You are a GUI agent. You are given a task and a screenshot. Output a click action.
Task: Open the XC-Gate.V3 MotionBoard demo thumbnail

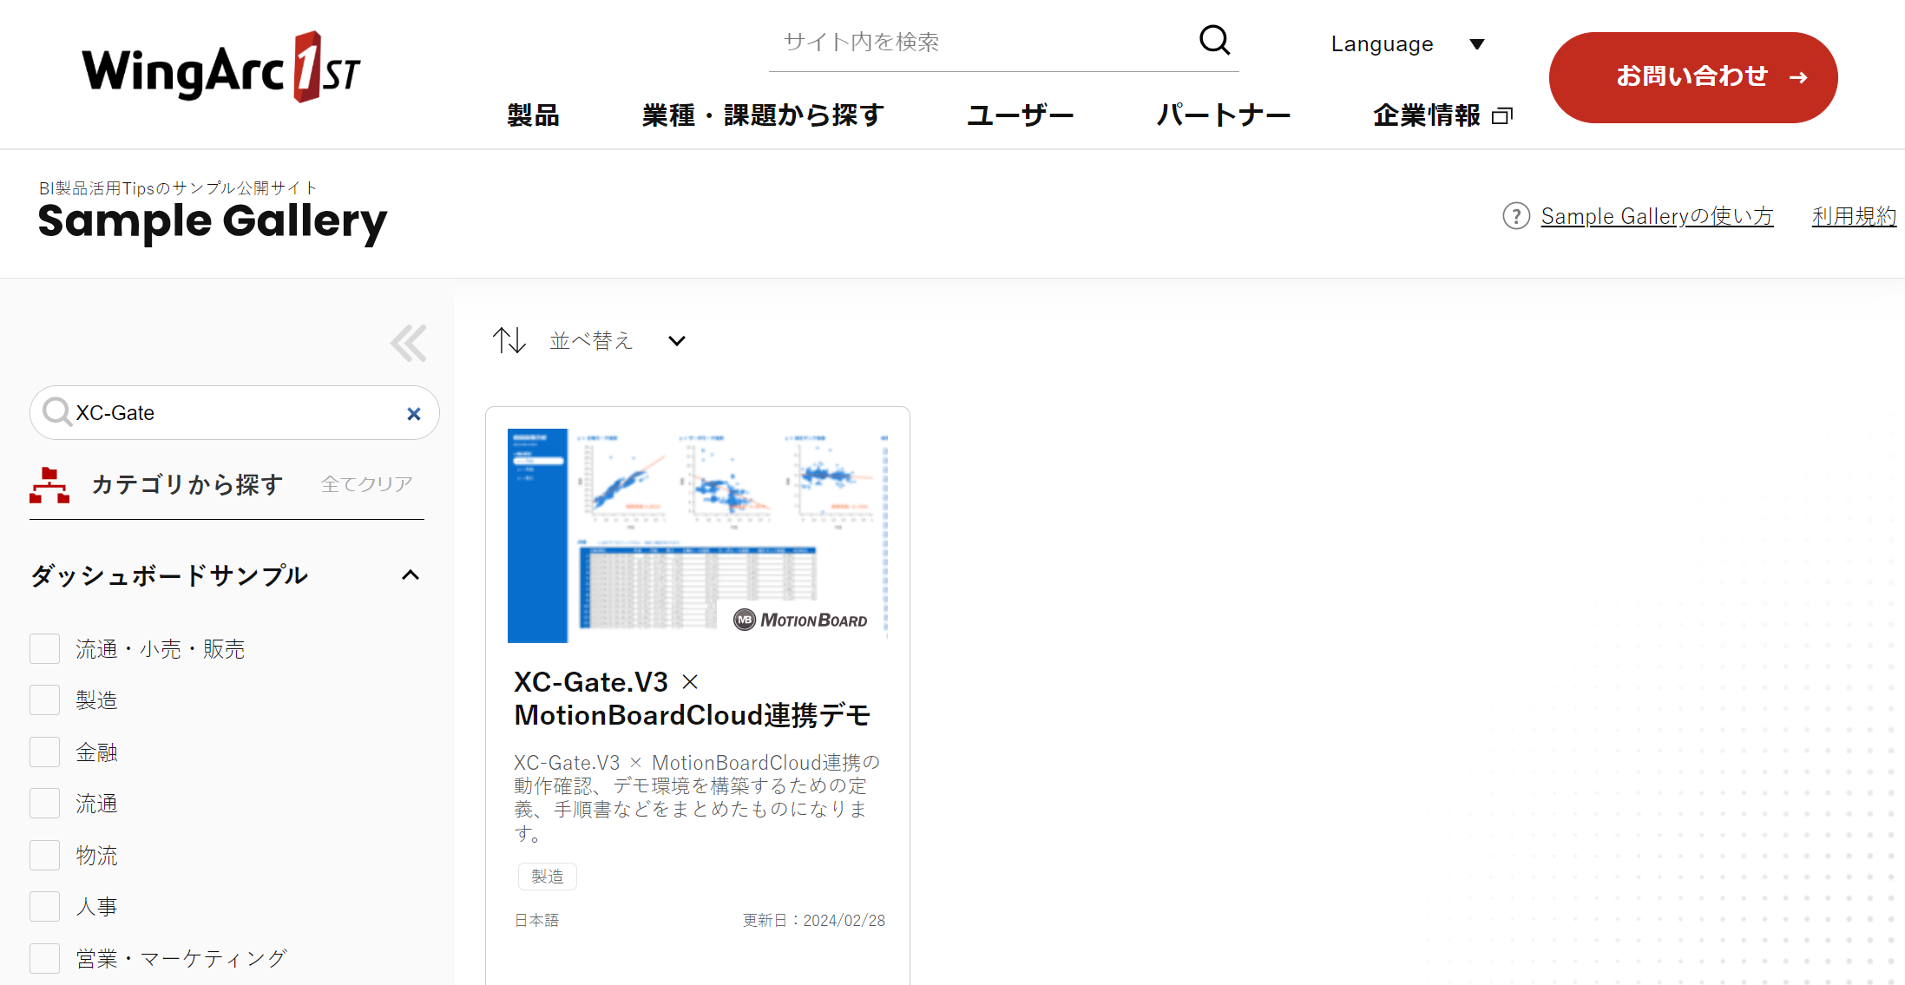(697, 535)
